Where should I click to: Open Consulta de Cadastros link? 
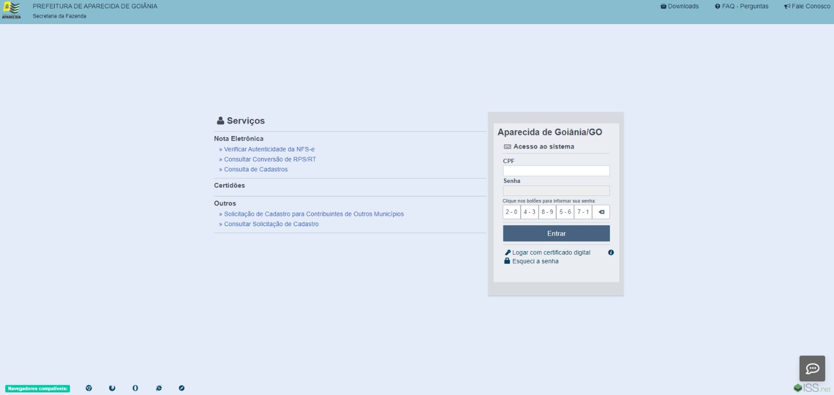pos(255,169)
